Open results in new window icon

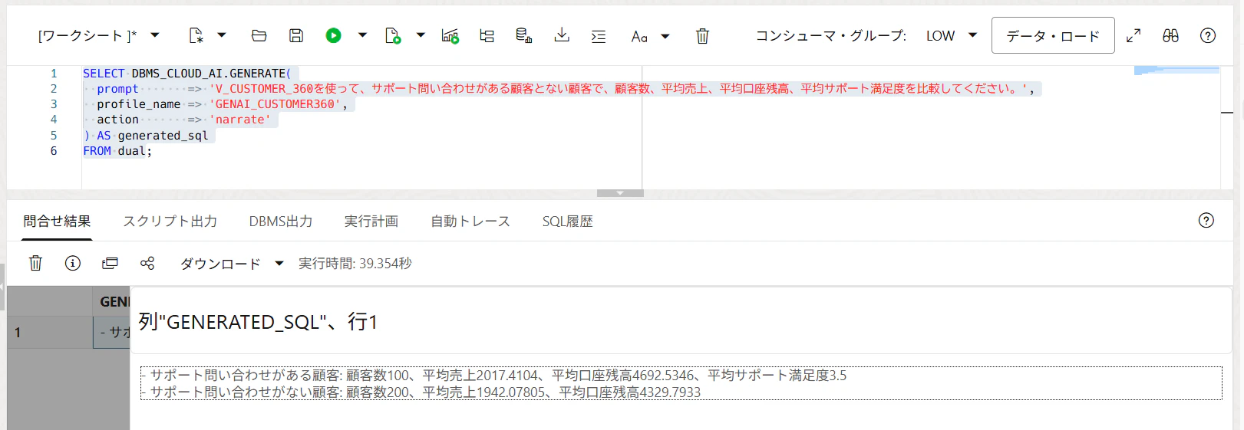110,263
